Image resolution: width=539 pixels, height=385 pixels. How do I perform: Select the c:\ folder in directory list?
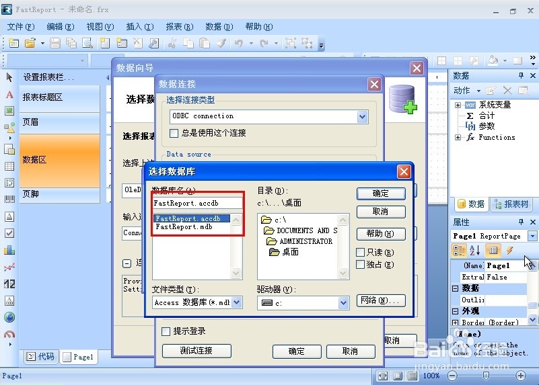click(274, 220)
